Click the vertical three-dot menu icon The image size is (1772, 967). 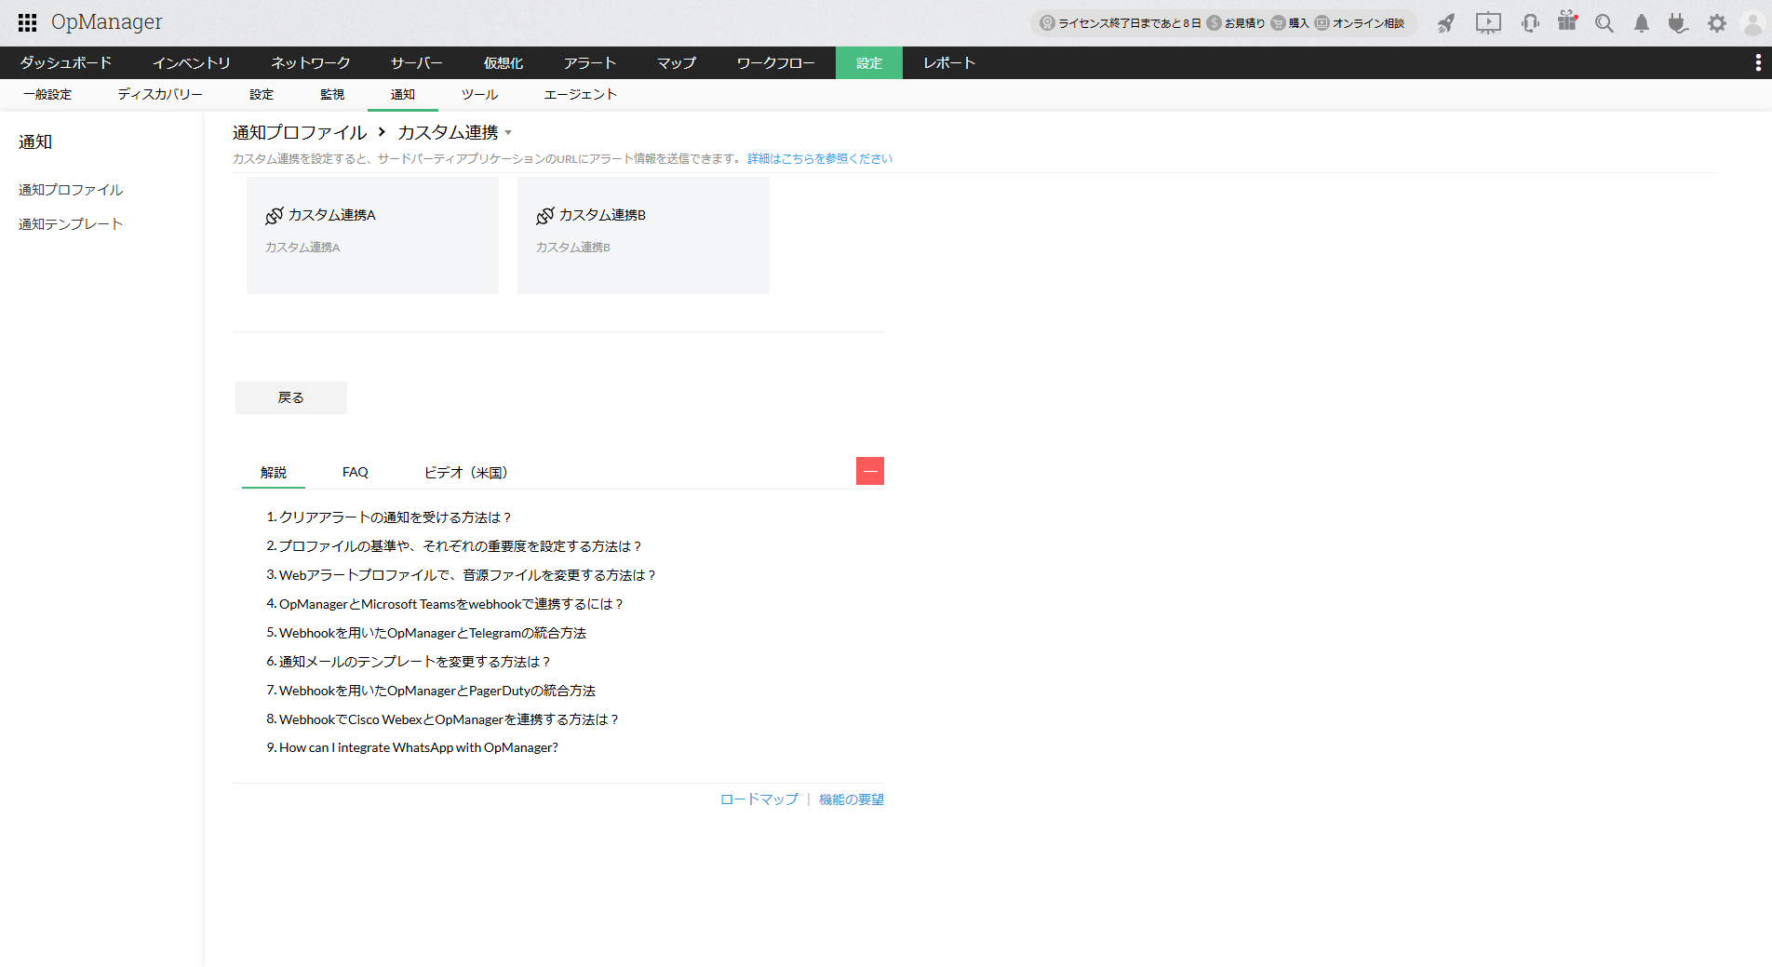1758,62
